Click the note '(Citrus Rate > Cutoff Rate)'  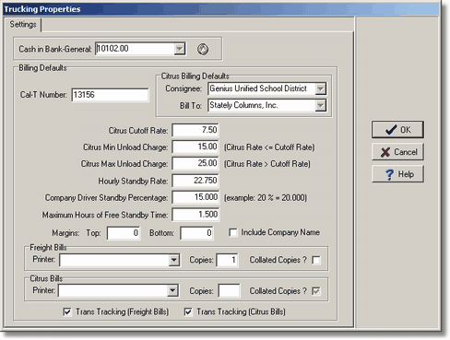coord(267,164)
